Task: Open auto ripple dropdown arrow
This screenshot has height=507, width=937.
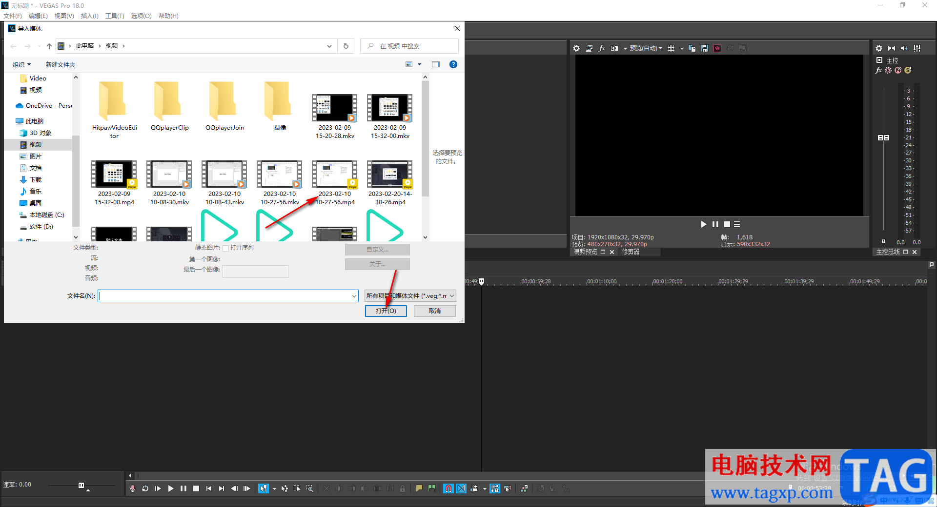Action: point(485,488)
